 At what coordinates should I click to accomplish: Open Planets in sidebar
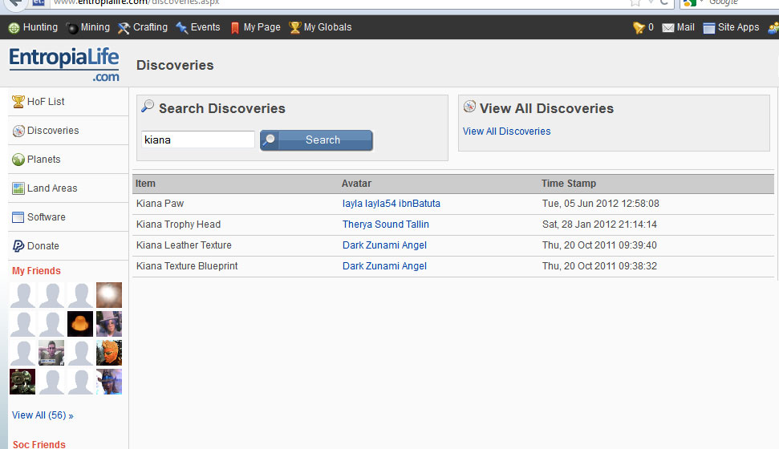(x=43, y=159)
